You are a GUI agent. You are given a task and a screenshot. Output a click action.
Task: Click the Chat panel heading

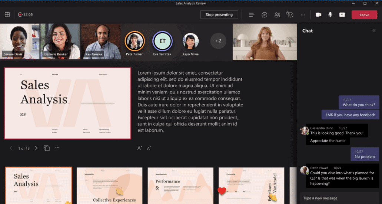pyautogui.click(x=308, y=31)
